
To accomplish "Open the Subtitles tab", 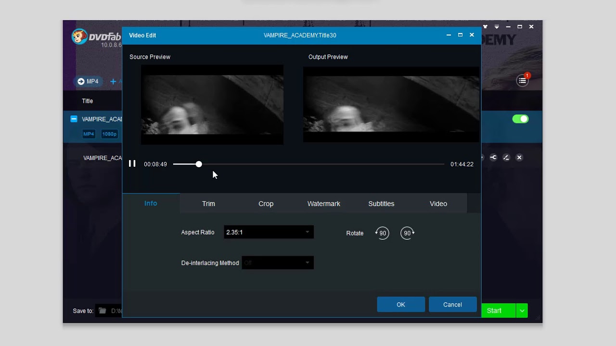I will [x=381, y=204].
